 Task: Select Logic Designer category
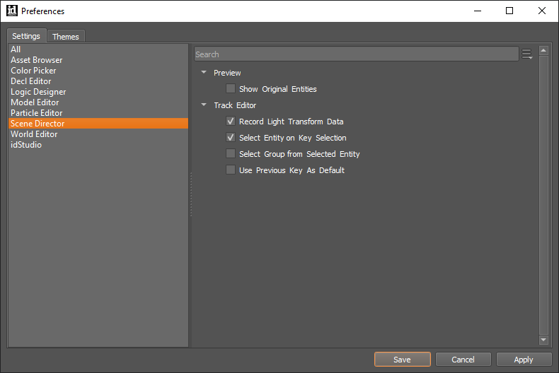[98, 92]
